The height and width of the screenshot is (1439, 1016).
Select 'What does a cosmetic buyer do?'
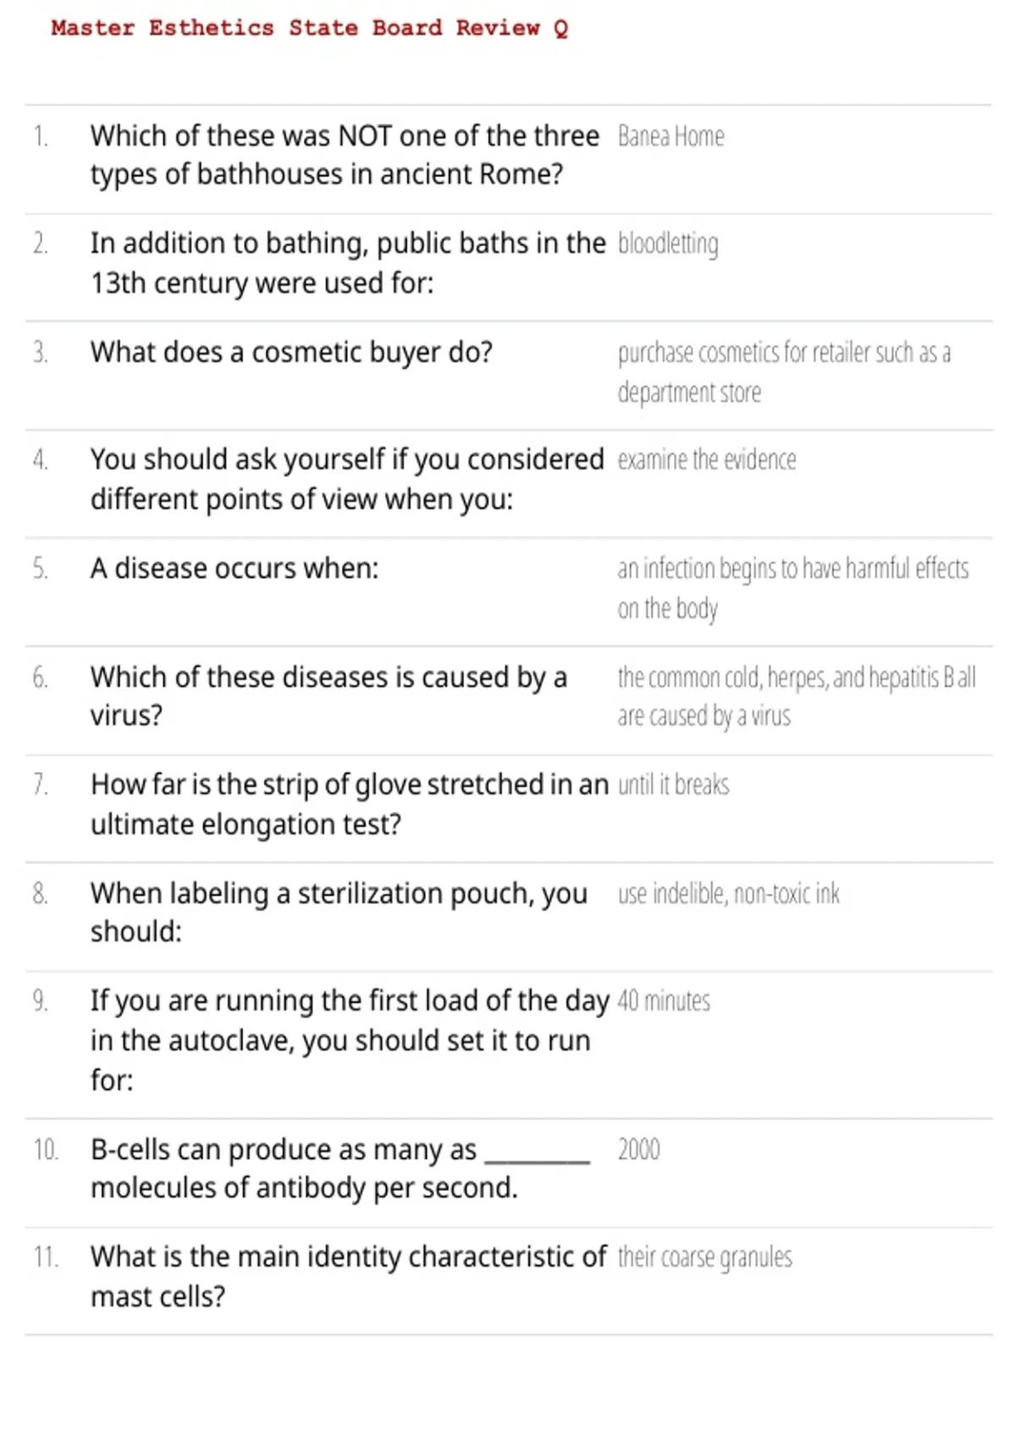click(291, 352)
